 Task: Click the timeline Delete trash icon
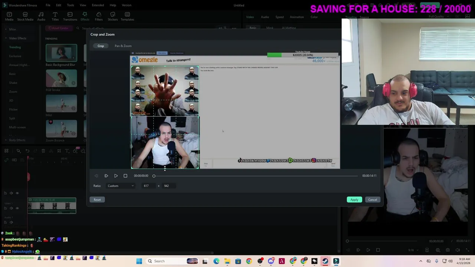tap(43, 151)
